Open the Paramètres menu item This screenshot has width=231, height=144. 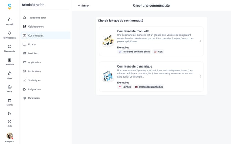coord(34,98)
